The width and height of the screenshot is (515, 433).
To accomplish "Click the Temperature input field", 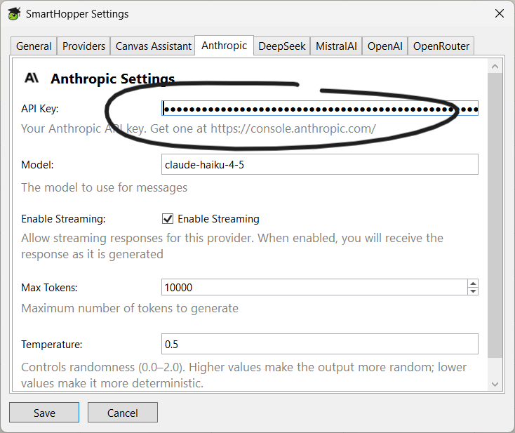I will (x=319, y=344).
